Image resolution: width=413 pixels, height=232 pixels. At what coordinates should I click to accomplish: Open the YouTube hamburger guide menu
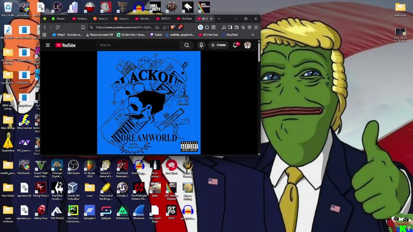pyautogui.click(x=48, y=45)
